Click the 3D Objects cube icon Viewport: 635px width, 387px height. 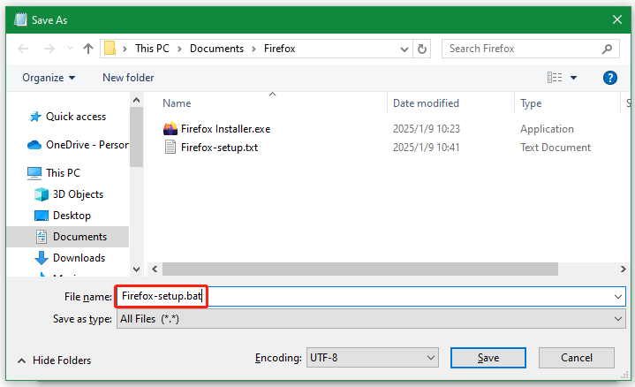[x=42, y=194]
